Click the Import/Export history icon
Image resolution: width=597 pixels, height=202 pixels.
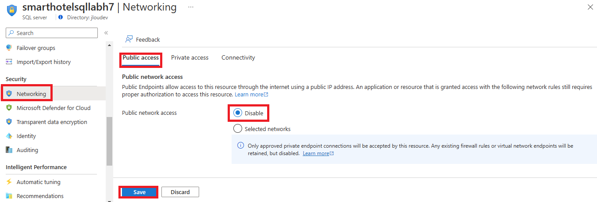[9, 62]
